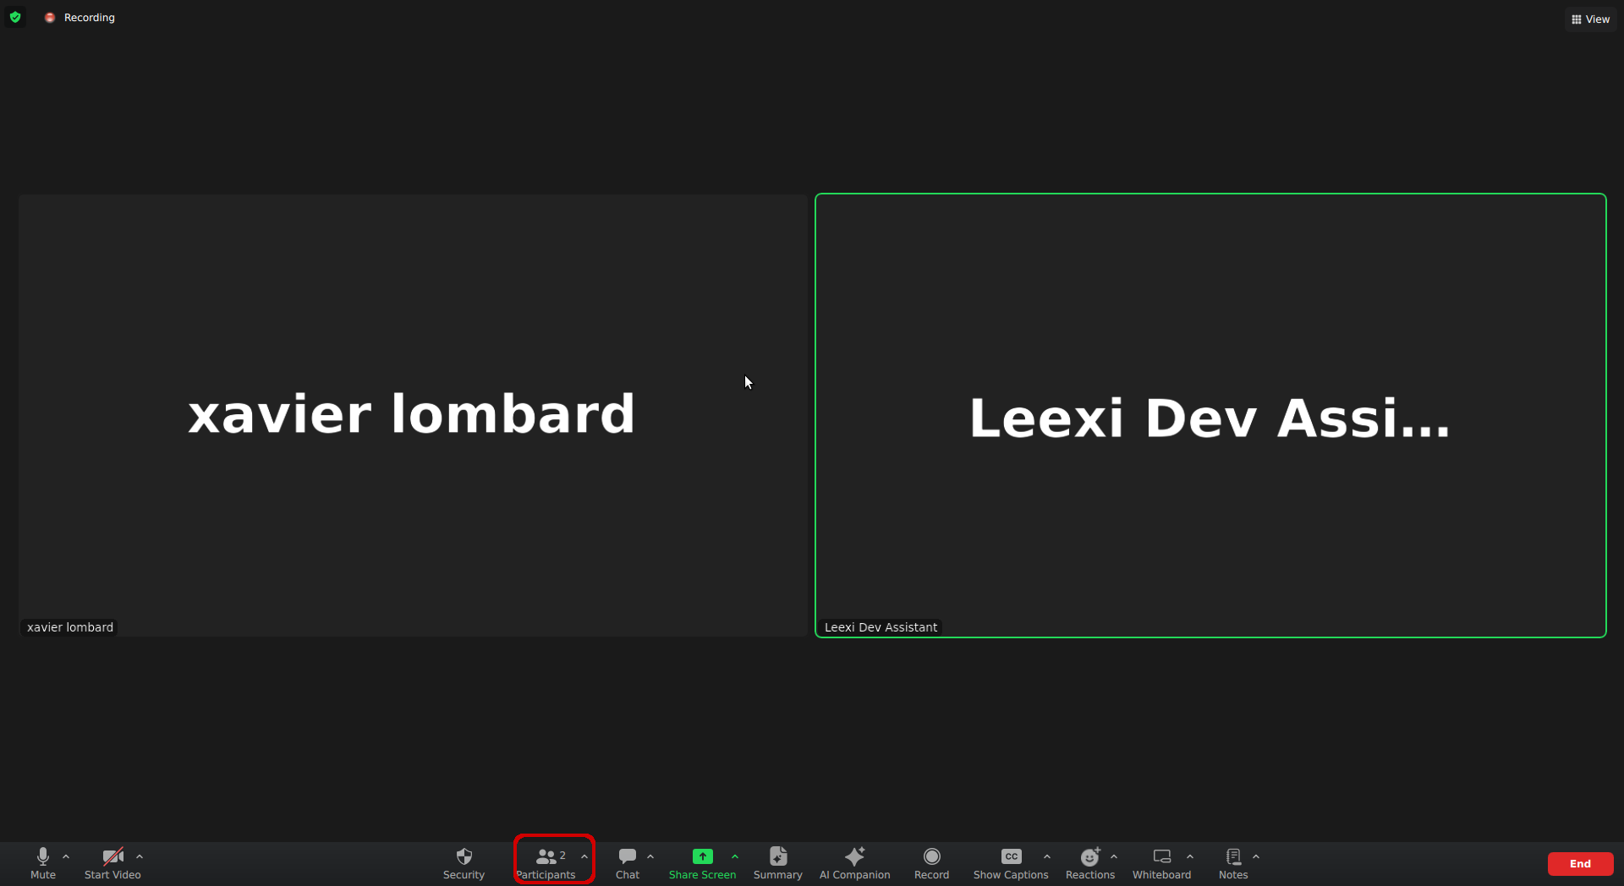Mute the microphone
The height and width of the screenshot is (886, 1624).
[43, 863]
